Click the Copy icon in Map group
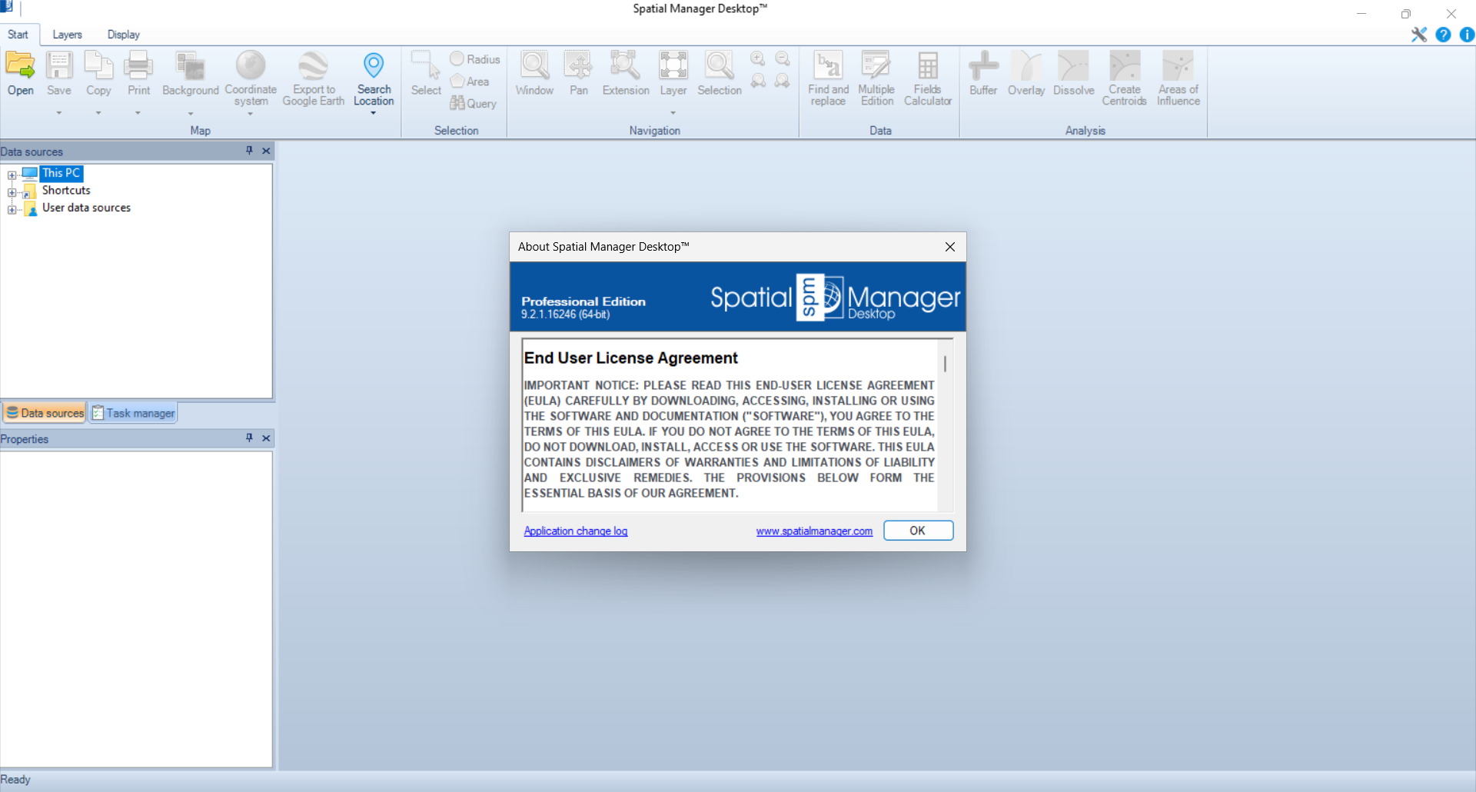 [x=98, y=66]
